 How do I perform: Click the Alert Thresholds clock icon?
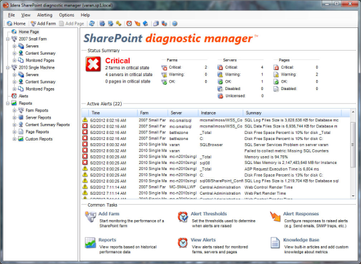tap(183, 217)
